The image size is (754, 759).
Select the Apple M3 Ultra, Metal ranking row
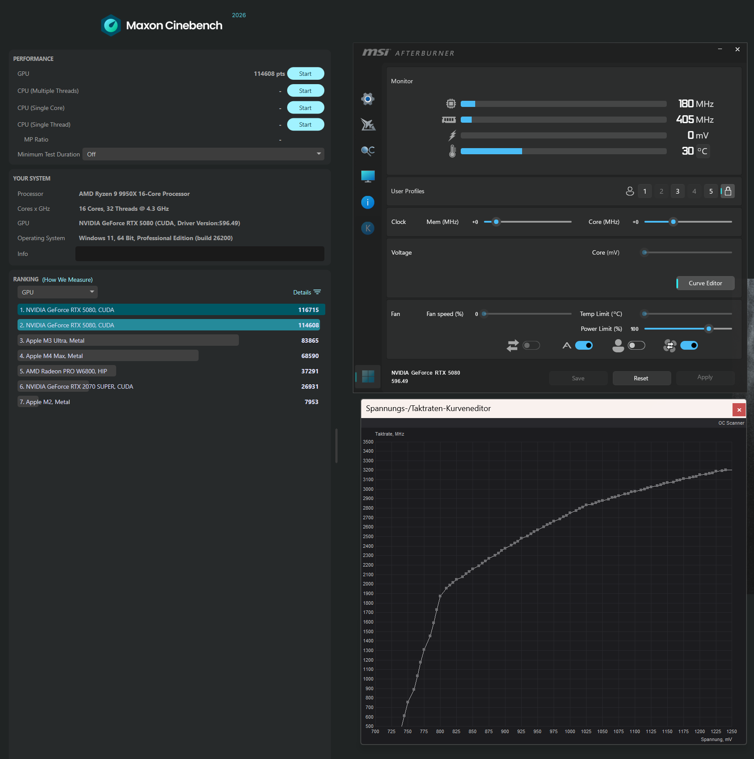pos(171,340)
